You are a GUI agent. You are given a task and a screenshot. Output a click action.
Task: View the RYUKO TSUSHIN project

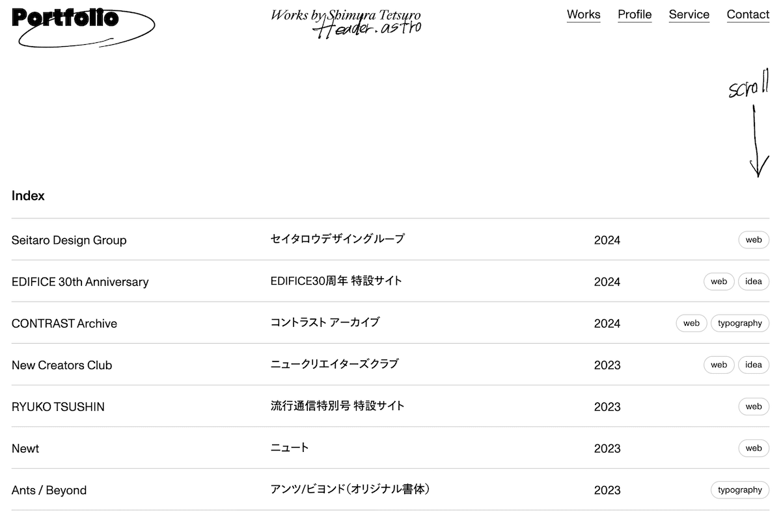click(390, 406)
